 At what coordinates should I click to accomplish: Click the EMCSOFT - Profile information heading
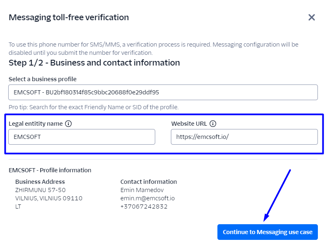(x=50, y=170)
